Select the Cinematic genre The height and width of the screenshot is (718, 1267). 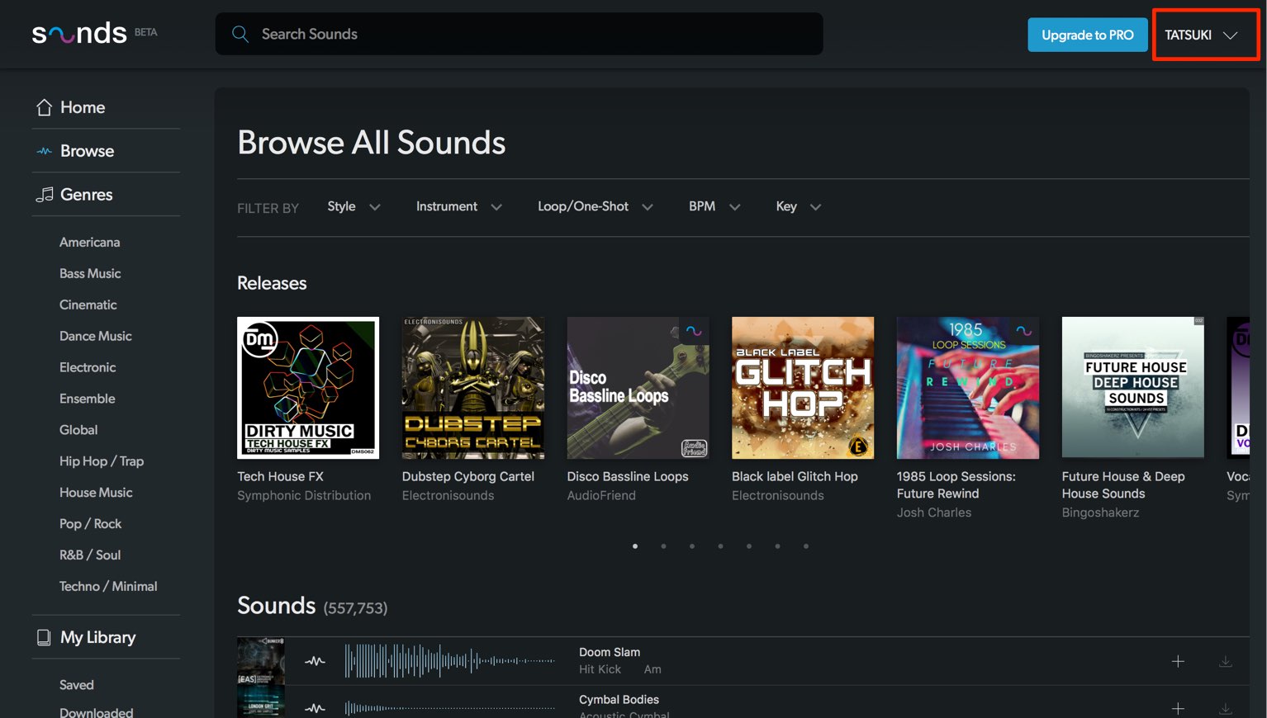coord(88,305)
